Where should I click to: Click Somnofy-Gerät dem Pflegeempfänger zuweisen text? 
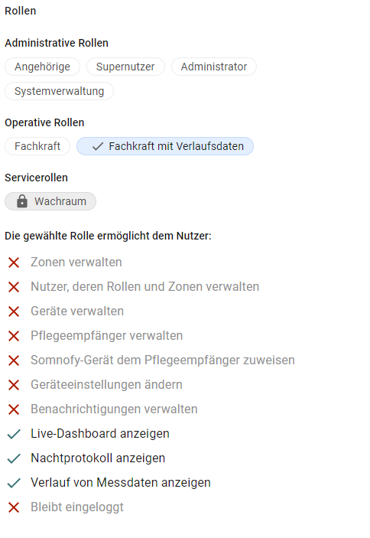tap(163, 360)
